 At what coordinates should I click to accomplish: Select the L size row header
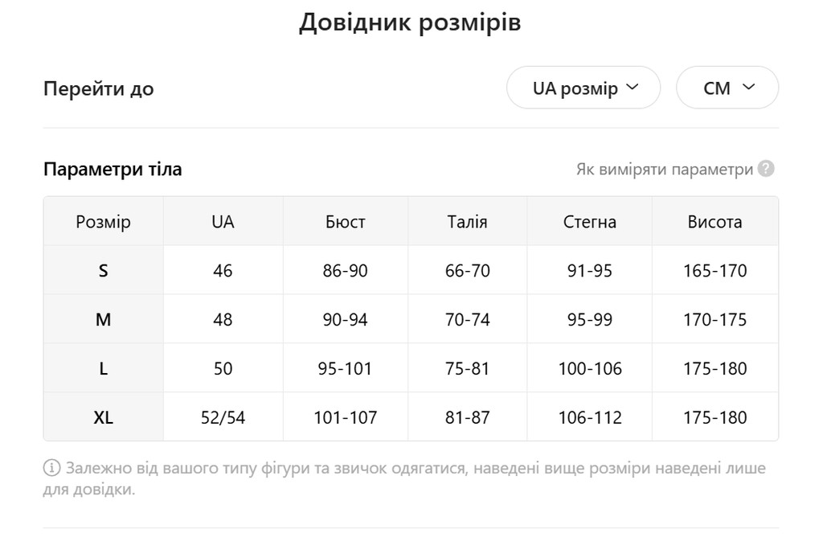click(x=104, y=368)
